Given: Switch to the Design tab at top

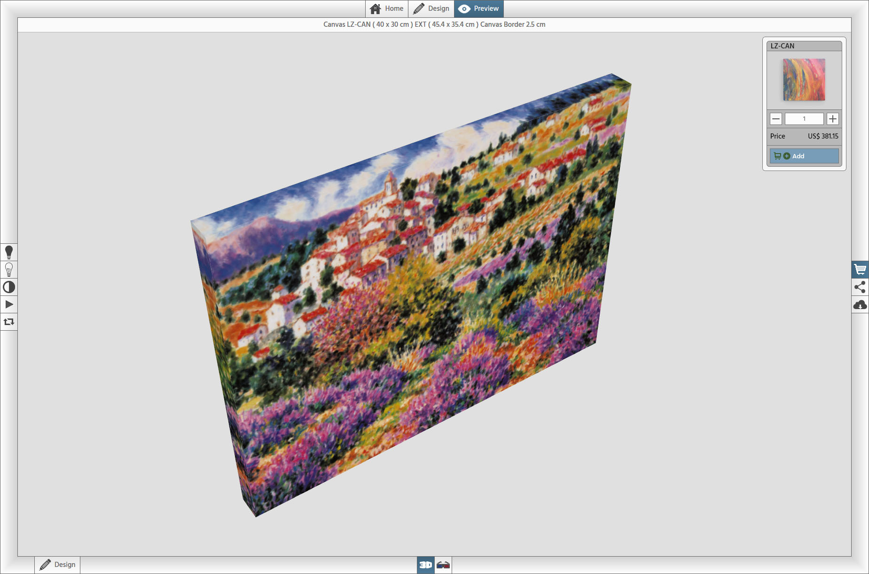Looking at the screenshot, I should point(431,8).
